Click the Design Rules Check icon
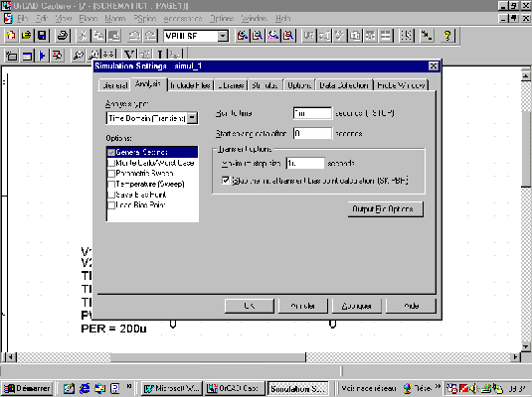 [340, 36]
